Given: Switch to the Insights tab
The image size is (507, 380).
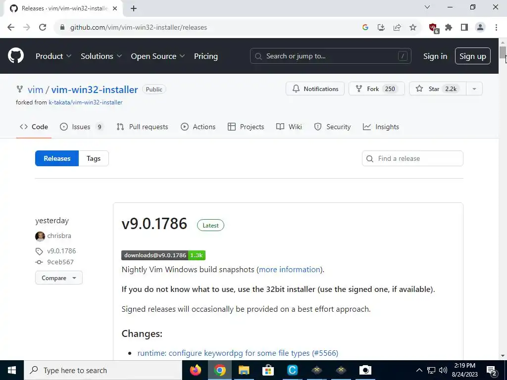Looking at the screenshot, I should click(x=381, y=127).
